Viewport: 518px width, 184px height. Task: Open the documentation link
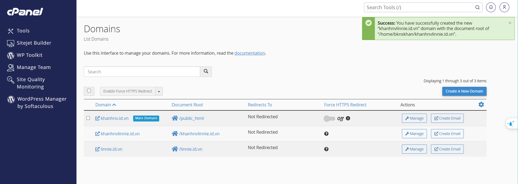click(x=250, y=53)
